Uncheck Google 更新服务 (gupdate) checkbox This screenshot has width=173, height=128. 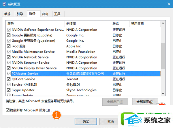coord(9,35)
